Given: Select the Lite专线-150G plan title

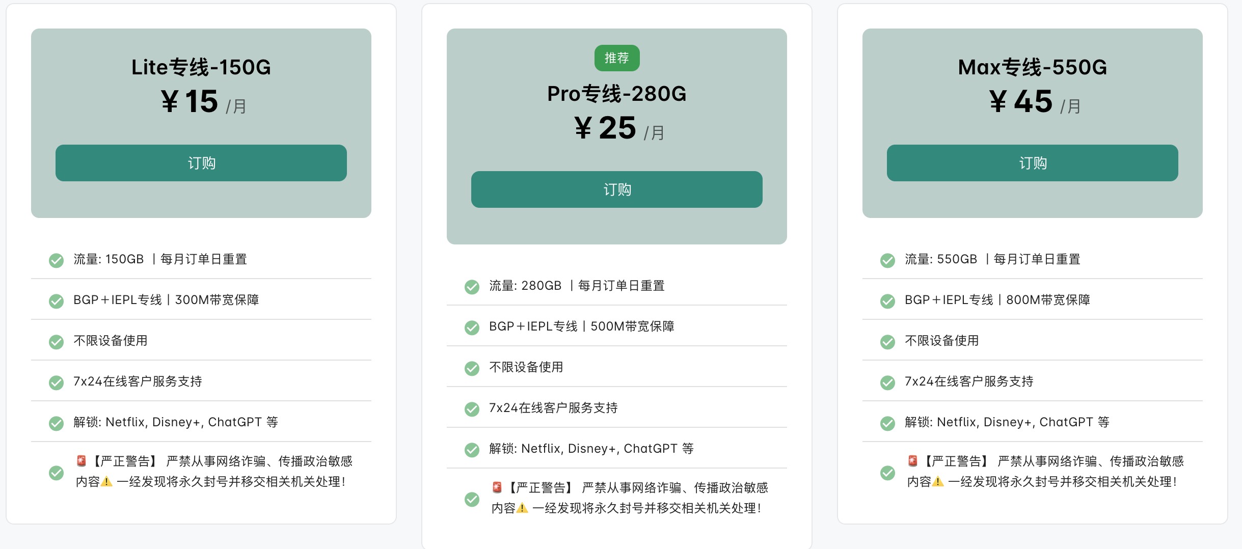Looking at the screenshot, I should 201,67.
